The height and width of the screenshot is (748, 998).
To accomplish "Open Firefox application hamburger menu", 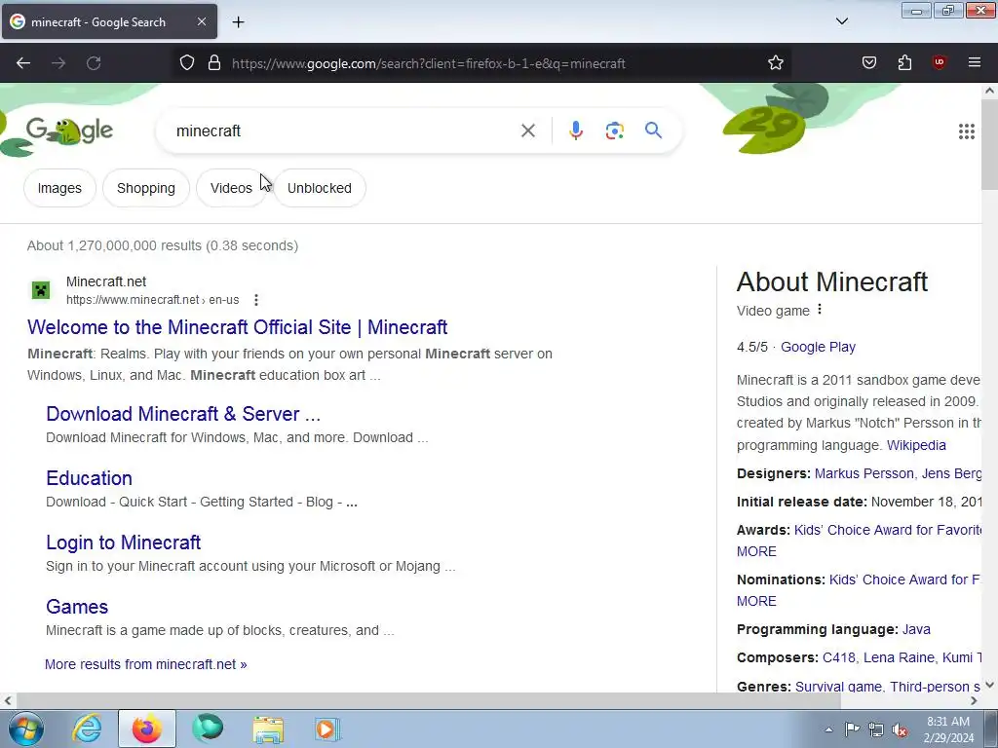I will pyautogui.click(x=974, y=62).
